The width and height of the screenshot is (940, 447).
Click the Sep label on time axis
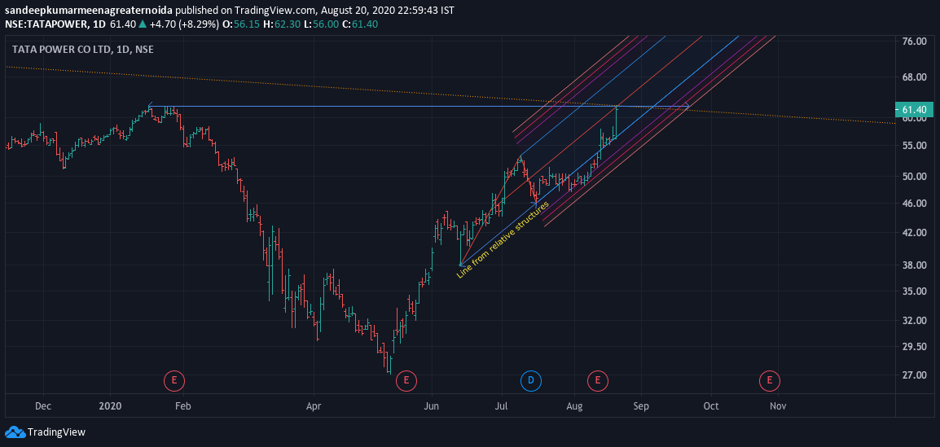point(641,405)
